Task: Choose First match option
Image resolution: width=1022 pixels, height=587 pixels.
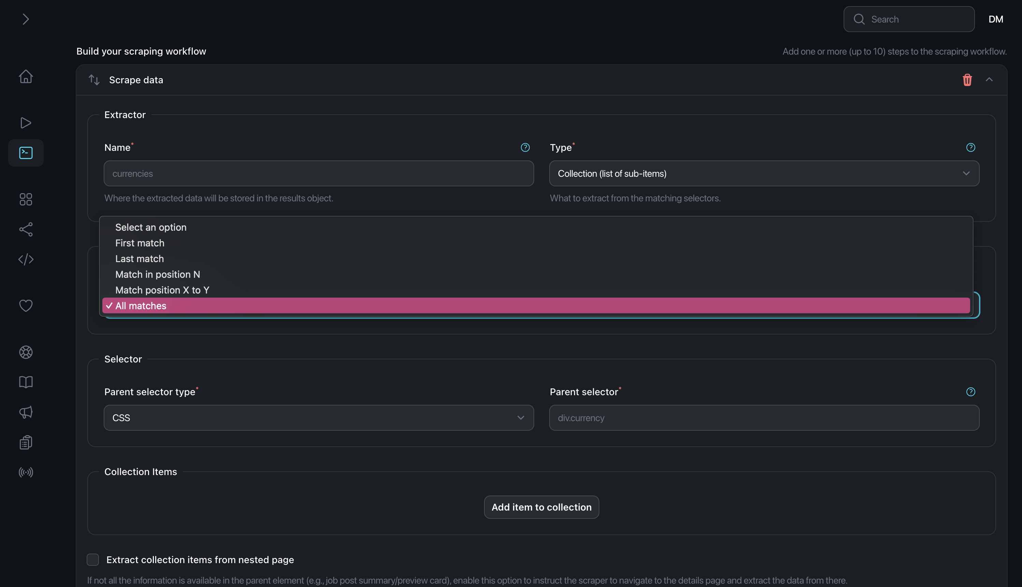Action: tap(140, 243)
